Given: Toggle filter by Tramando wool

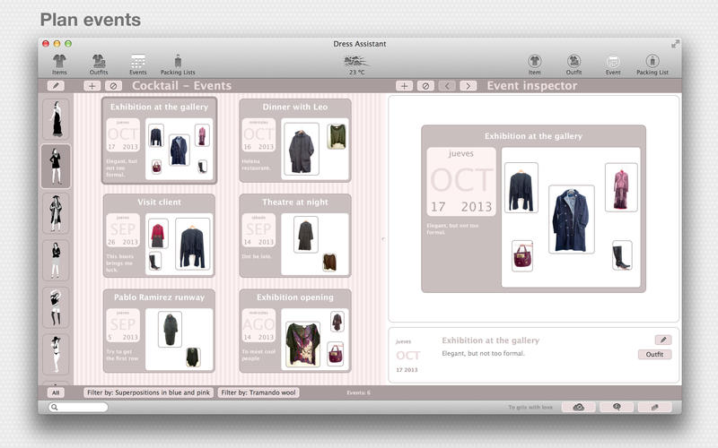Looking at the screenshot, I should 259,392.
